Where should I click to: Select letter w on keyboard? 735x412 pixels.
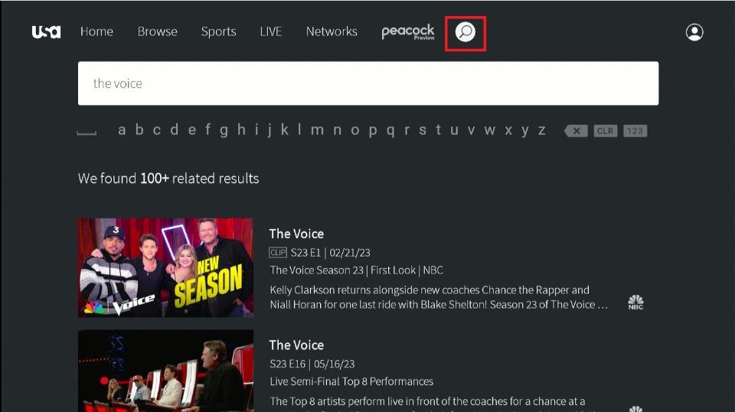pyautogui.click(x=490, y=130)
